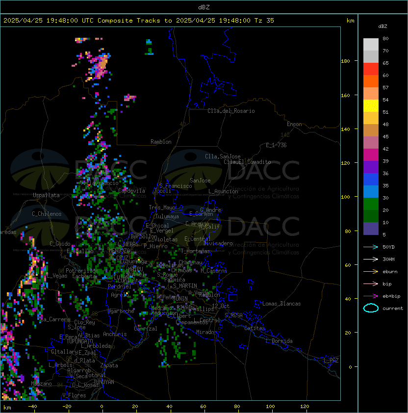Click the cyan 50YD track arrow in legend
Viewport: 408px width, 413px height.
coord(371,247)
